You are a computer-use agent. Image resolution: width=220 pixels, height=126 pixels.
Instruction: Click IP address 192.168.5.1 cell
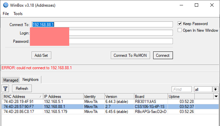[53, 102]
